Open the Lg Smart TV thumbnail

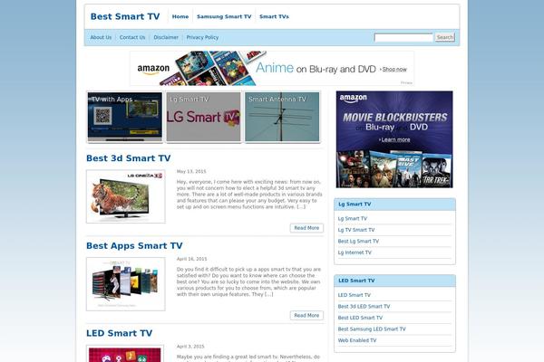pyautogui.click(x=203, y=117)
